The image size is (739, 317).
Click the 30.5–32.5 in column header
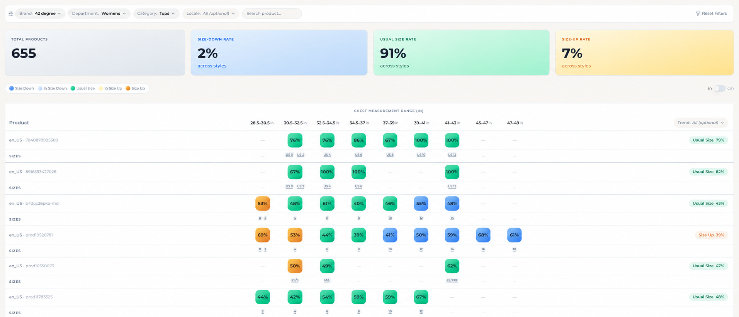coord(295,123)
